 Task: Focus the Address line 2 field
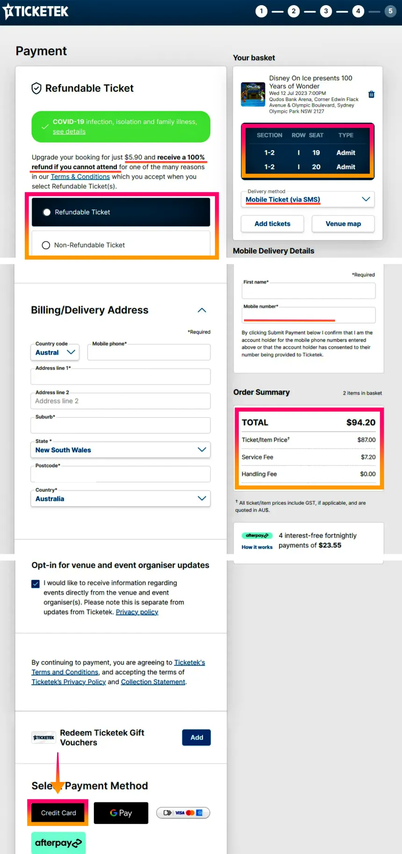tap(121, 401)
